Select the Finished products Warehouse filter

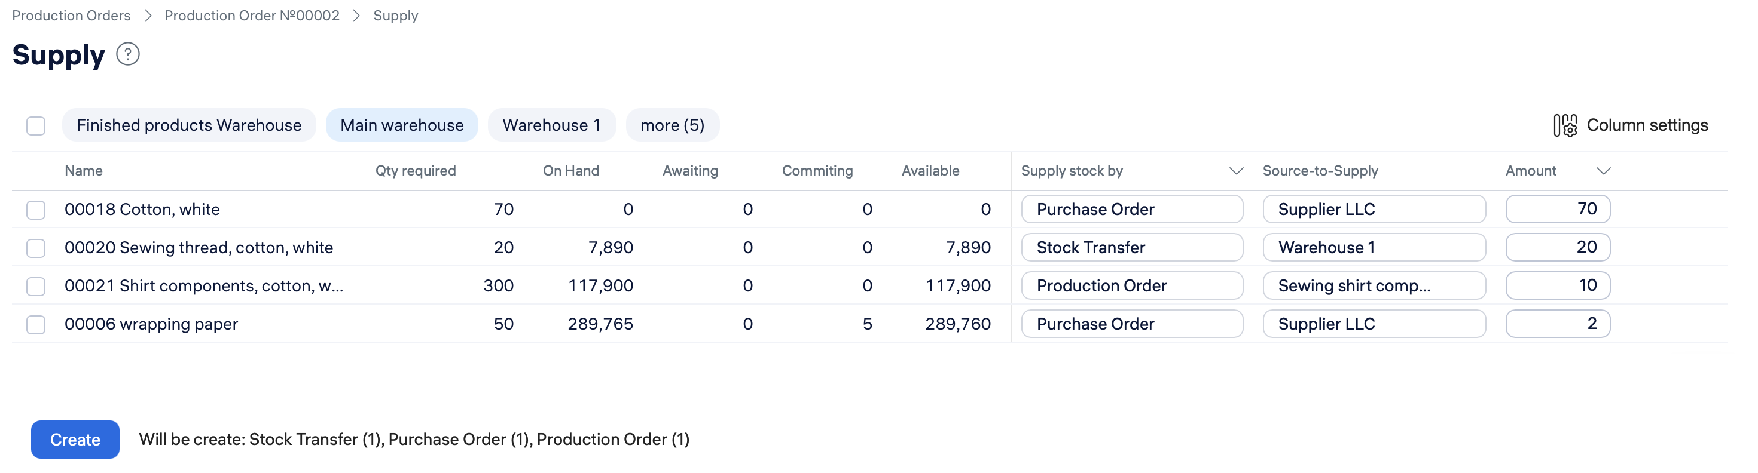click(x=189, y=125)
